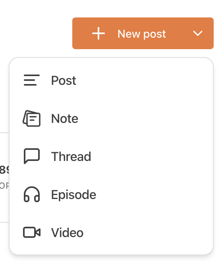Screen dimensions: 224x264
Task: Select the Post text-lines icon
Action: [x=32, y=80]
